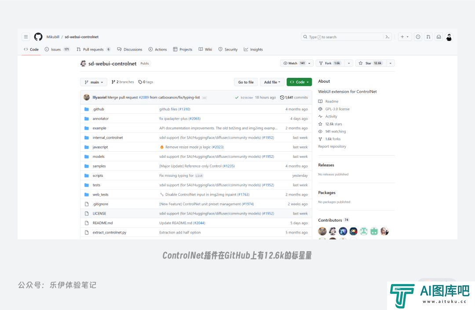Screen dimensions: 475x310
Task: Switch to the Code tab
Action: (31, 49)
